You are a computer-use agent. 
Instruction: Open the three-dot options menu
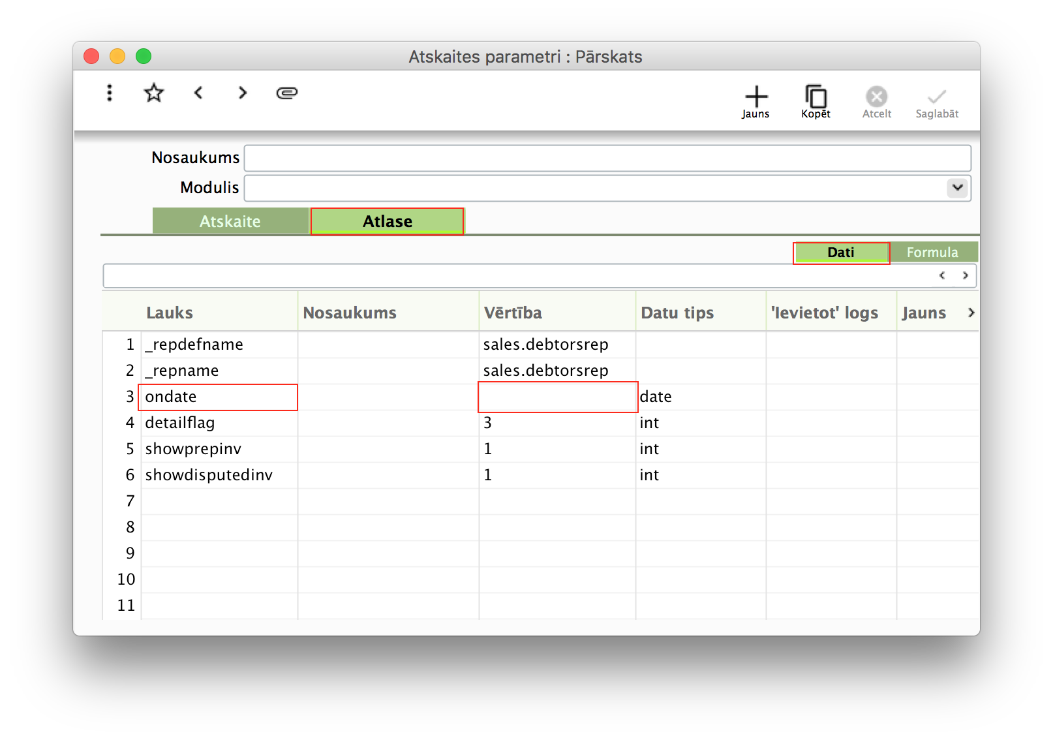110,93
